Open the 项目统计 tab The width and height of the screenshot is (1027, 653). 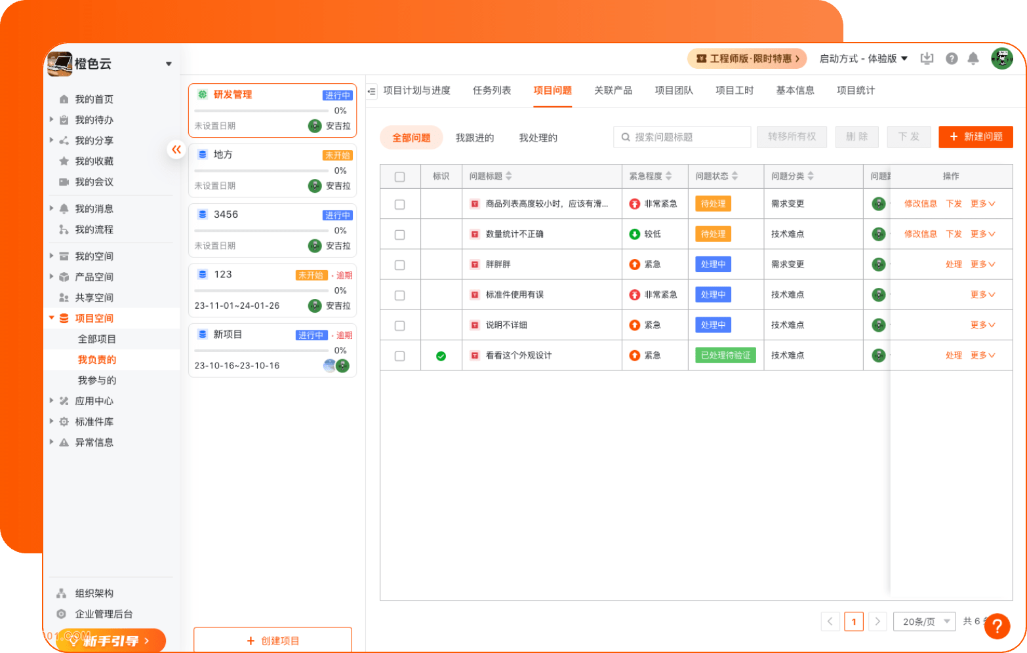tap(855, 90)
